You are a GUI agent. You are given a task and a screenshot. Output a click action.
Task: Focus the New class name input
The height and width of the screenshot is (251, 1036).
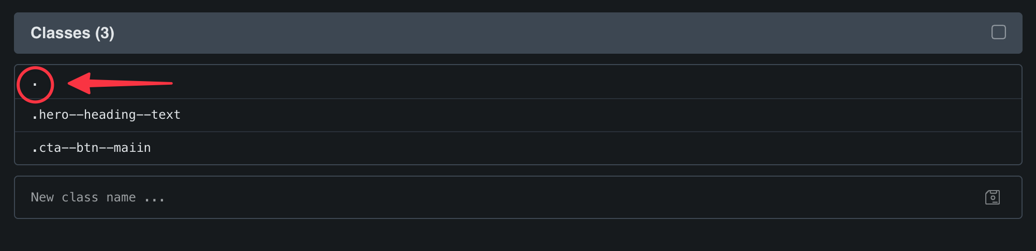466,197
